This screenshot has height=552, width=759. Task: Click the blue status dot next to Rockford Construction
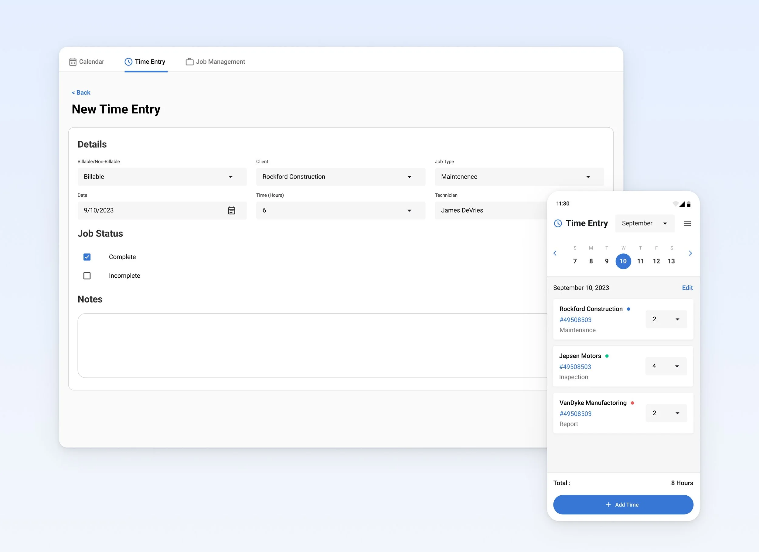(628, 309)
